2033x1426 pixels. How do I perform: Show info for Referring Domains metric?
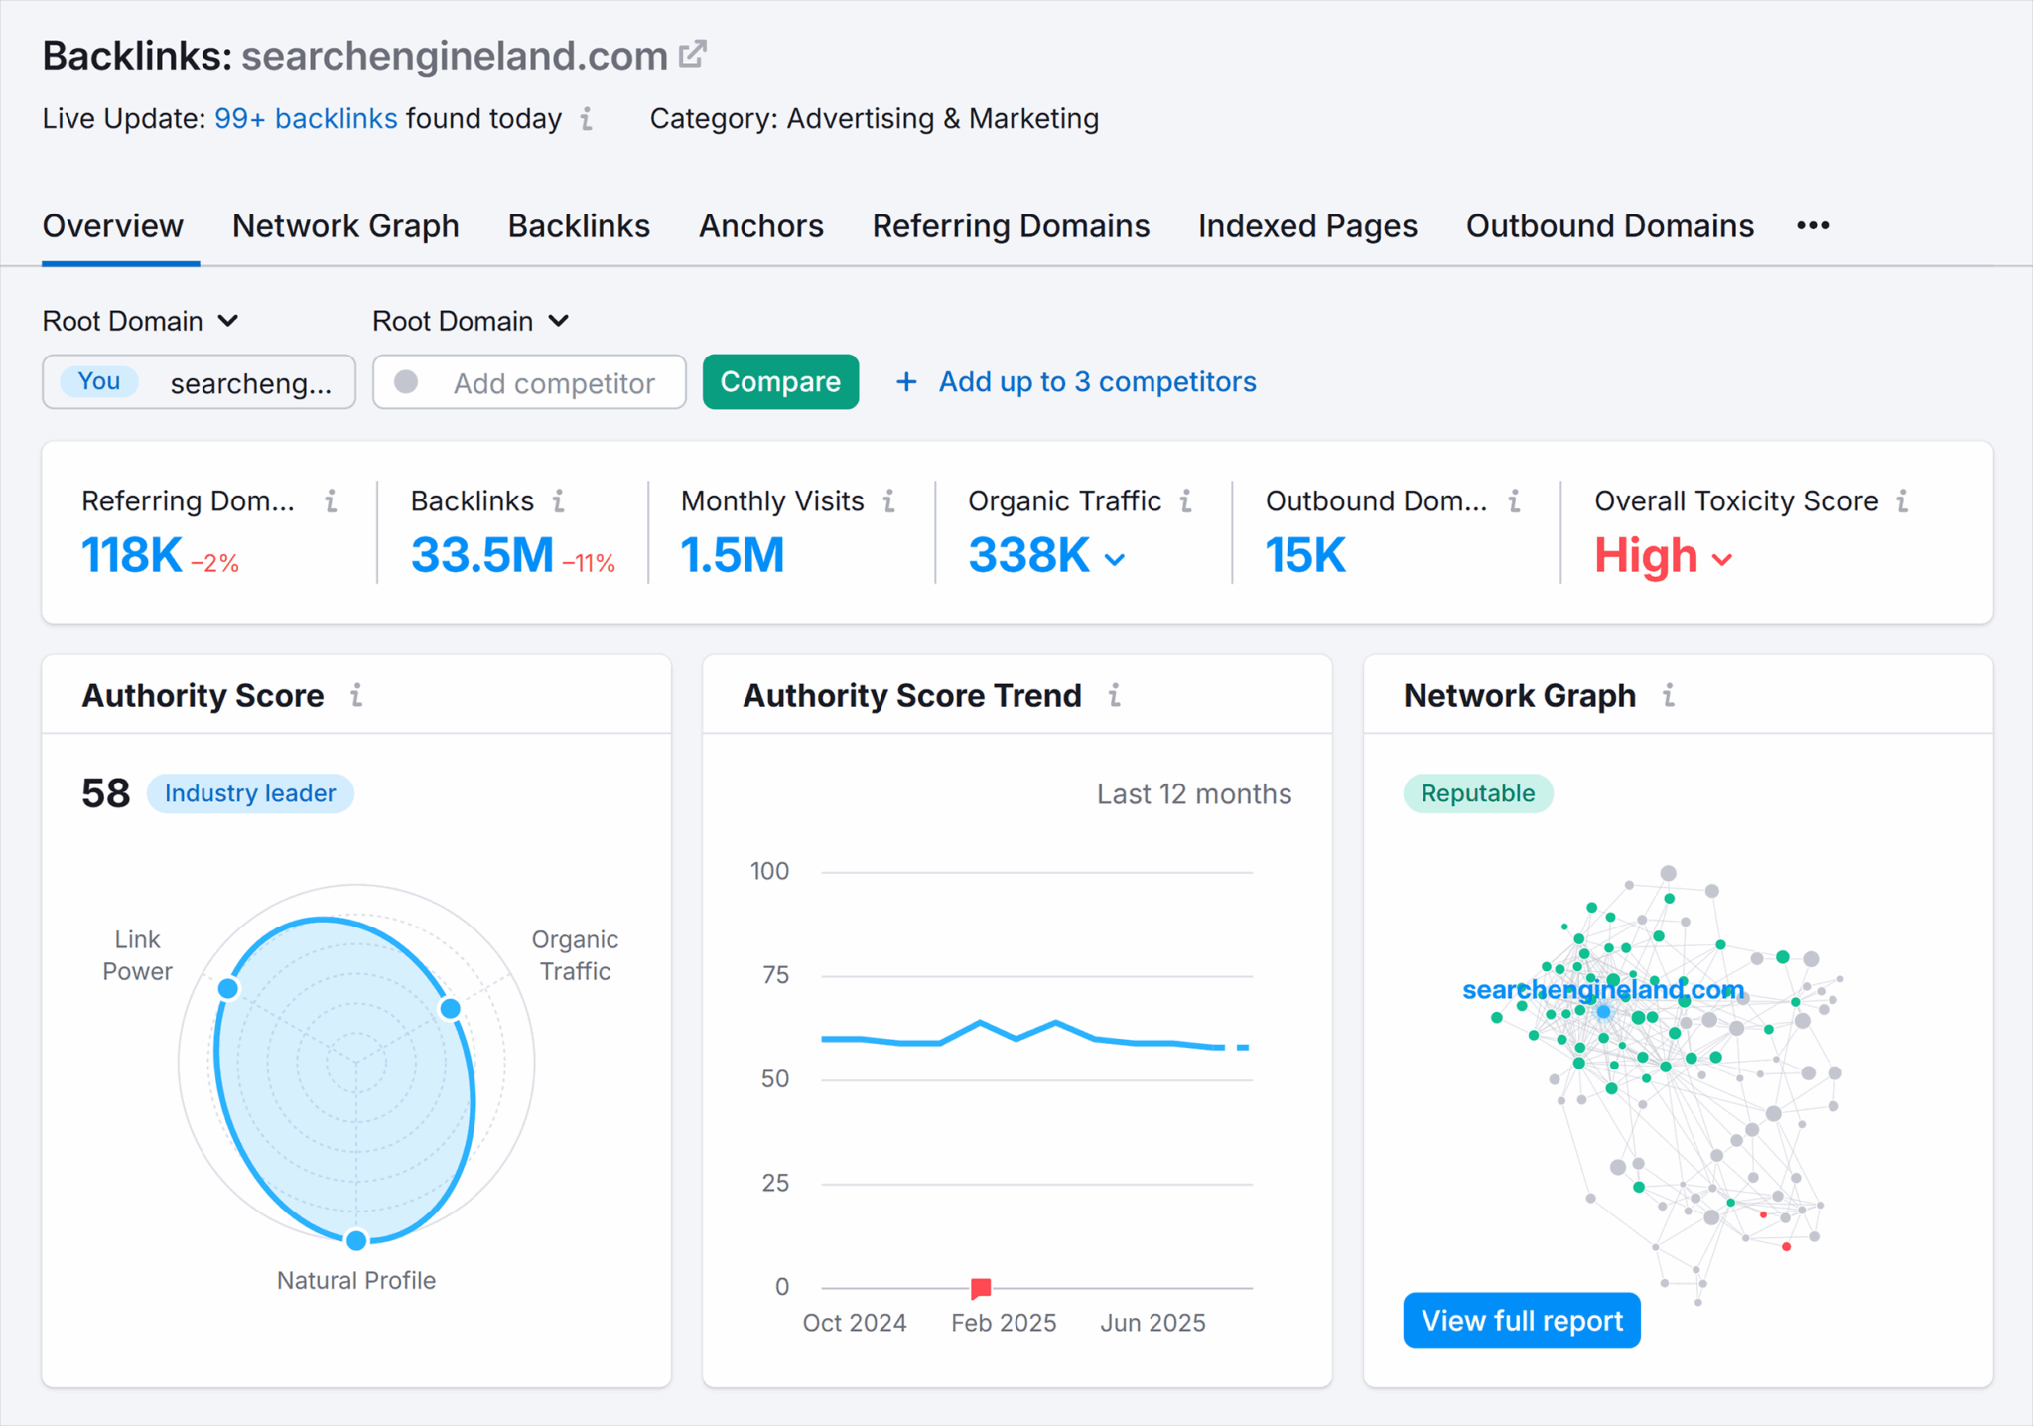331,501
